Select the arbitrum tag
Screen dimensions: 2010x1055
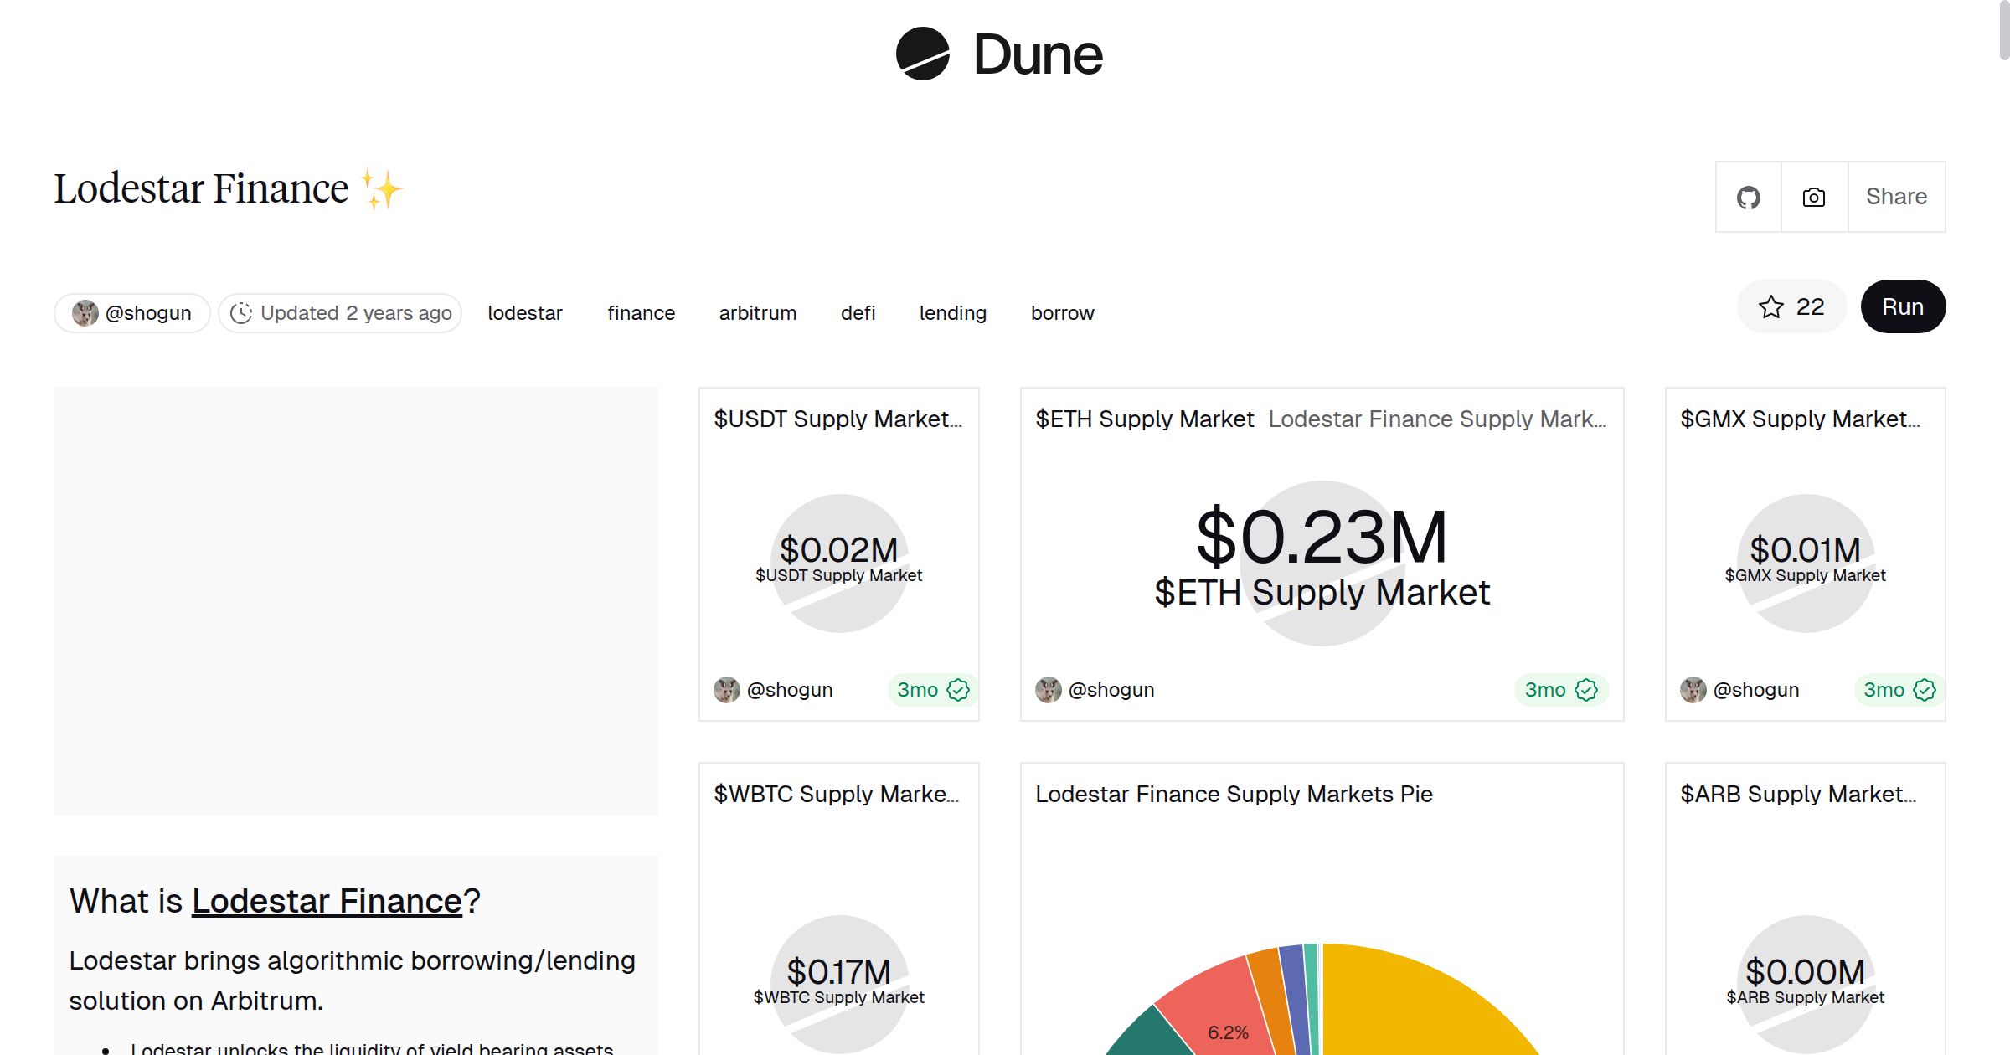click(x=757, y=313)
